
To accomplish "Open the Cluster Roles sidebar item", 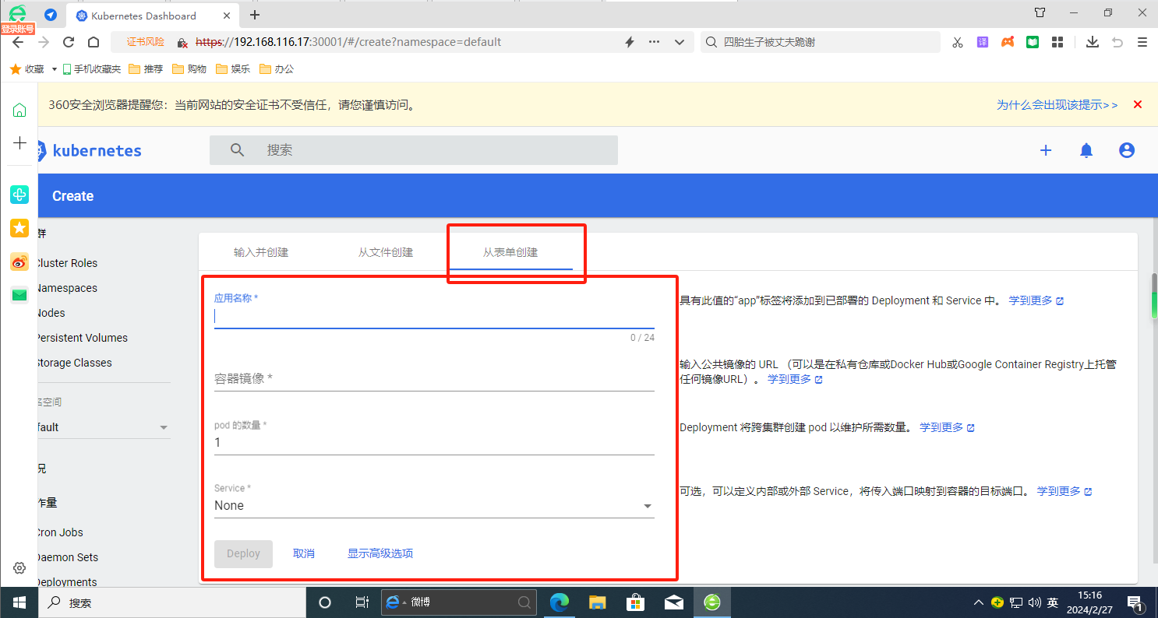I will 67,263.
